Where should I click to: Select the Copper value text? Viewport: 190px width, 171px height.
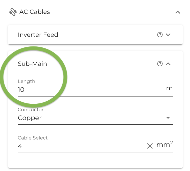pos(30,118)
